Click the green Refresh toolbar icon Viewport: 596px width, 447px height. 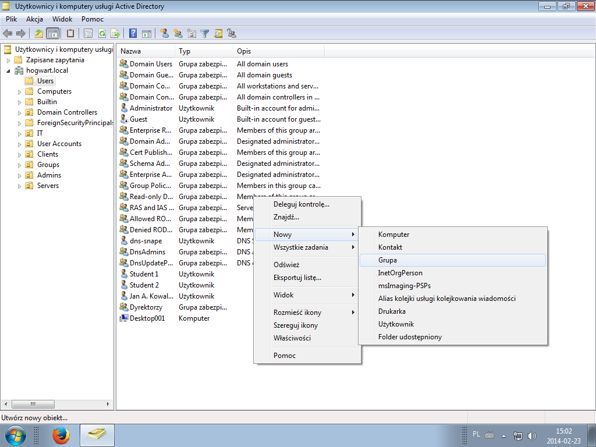pyautogui.click(x=102, y=33)
